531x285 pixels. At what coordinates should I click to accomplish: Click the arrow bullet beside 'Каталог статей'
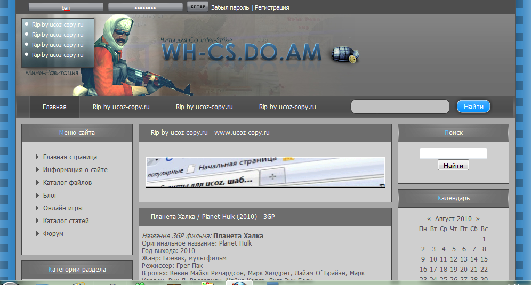tap(38, 221)
